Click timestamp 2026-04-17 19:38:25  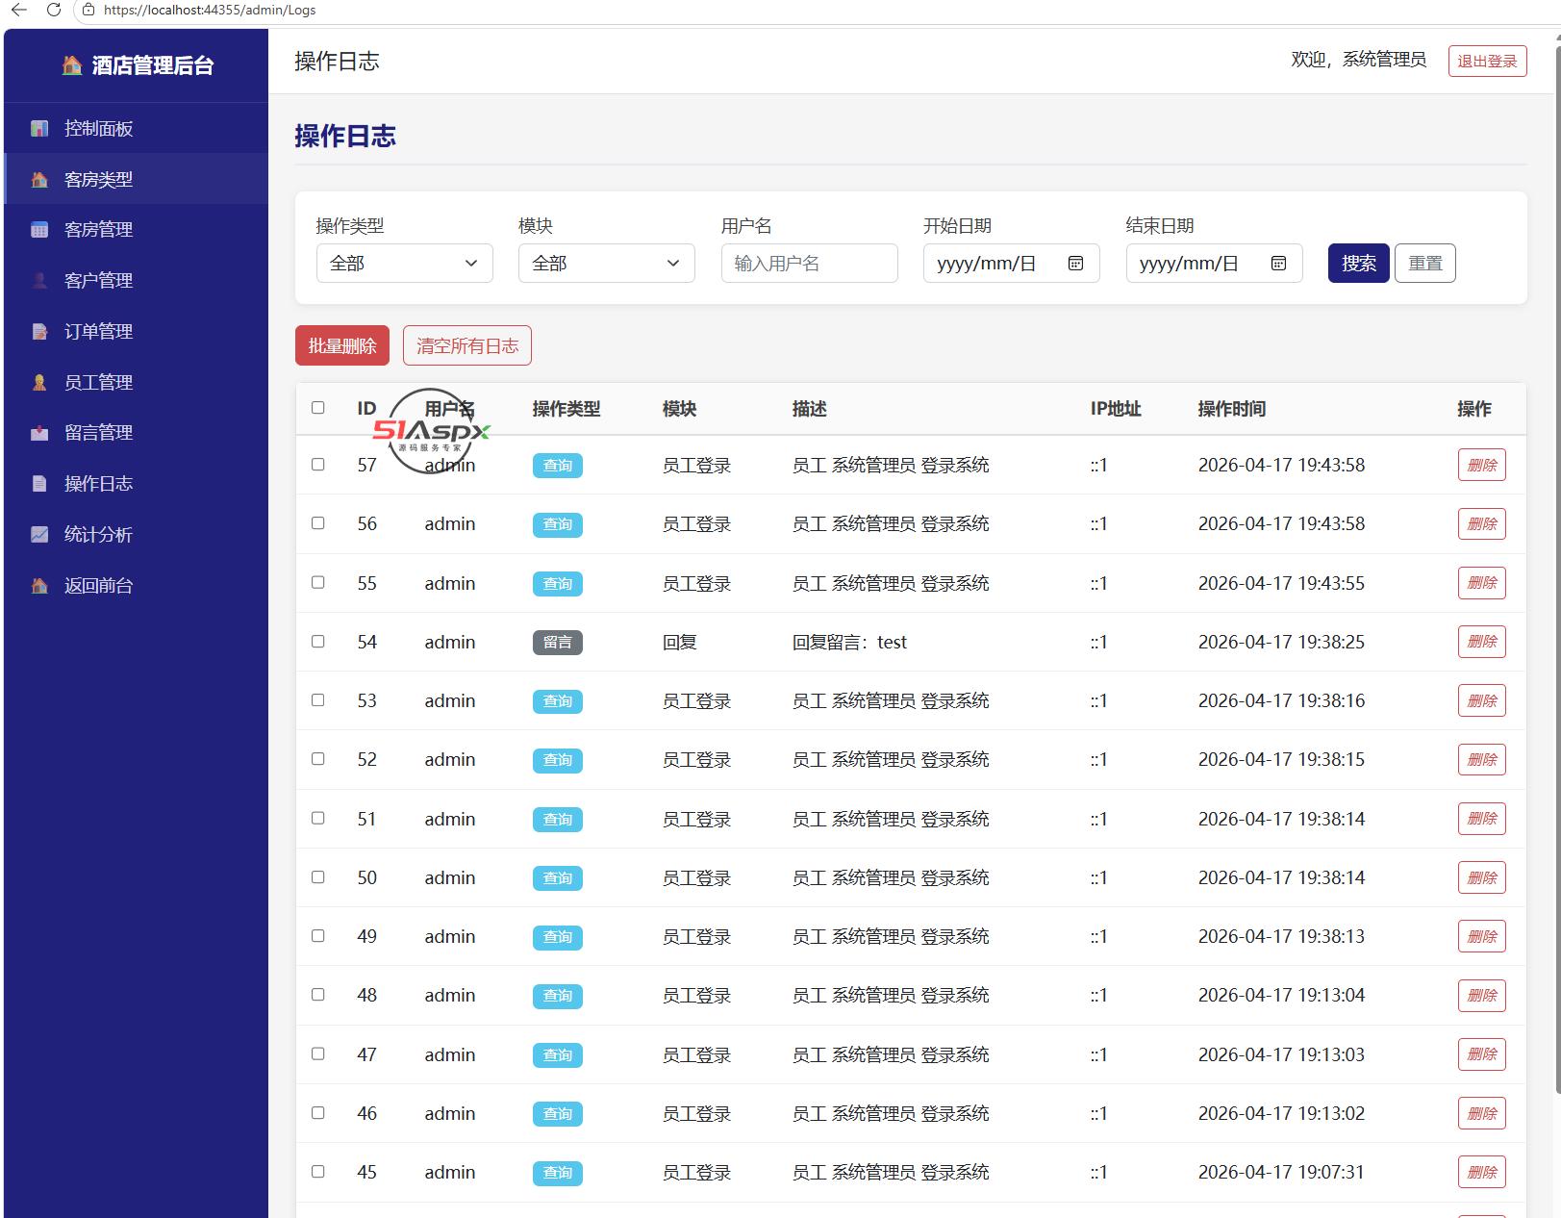1281,642
